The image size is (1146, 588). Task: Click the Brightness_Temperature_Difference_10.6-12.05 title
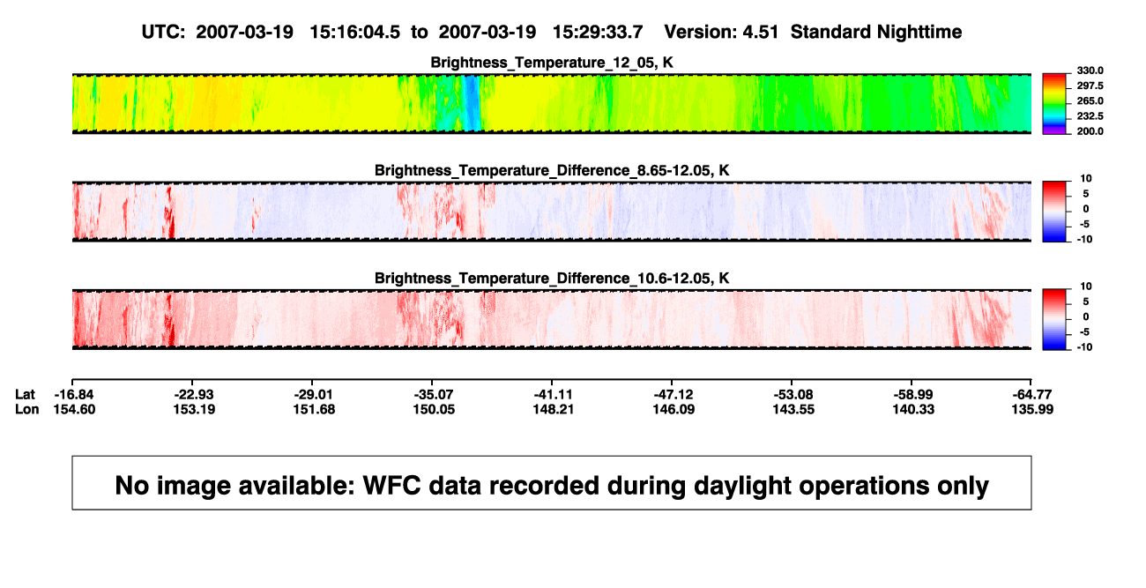pos(552,279)
